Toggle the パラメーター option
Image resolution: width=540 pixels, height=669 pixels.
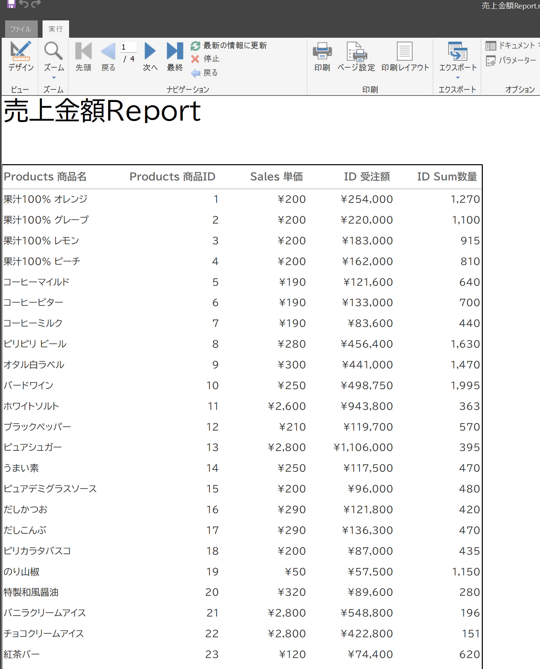(x=511, y=61)
